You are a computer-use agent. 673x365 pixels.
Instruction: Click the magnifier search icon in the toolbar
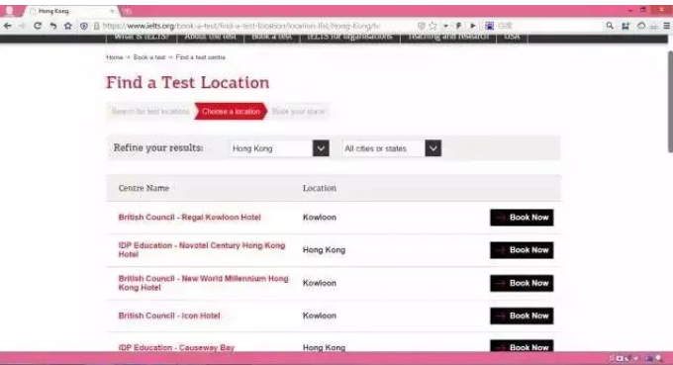(610, 26)
